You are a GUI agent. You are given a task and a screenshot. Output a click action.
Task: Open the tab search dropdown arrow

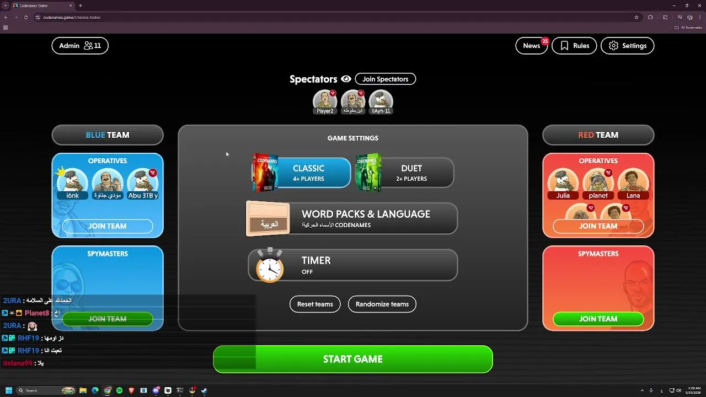click(x=5, y=6)
